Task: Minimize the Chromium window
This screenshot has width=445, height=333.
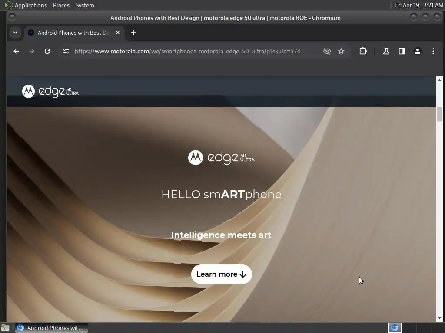Action: pos(414,17)
